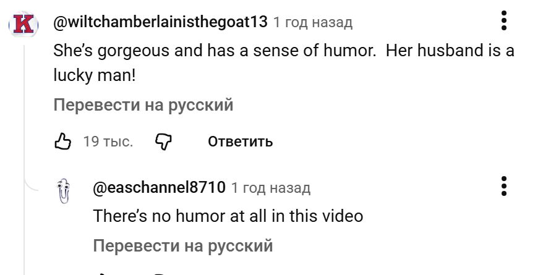543x275 pixels.
Task: Open three-dot menu for easchannel8710 reply
Action: click(x=504, y=186)
